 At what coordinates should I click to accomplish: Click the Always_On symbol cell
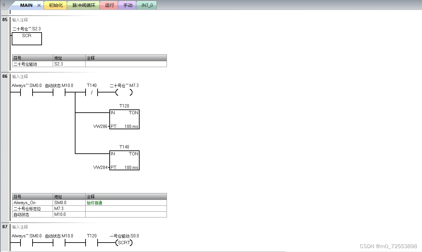[33, 203]
